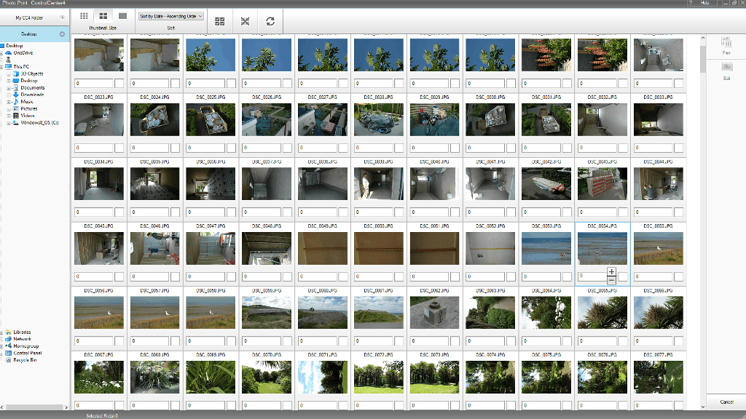Increase copies for DSC_0054.JPG with plus

[x=611, y=272]
